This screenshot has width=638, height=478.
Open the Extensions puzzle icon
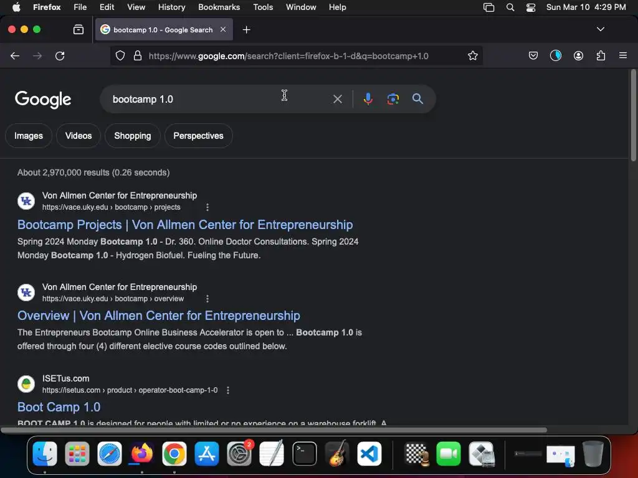pyautogui.click(x=601, y=55)
